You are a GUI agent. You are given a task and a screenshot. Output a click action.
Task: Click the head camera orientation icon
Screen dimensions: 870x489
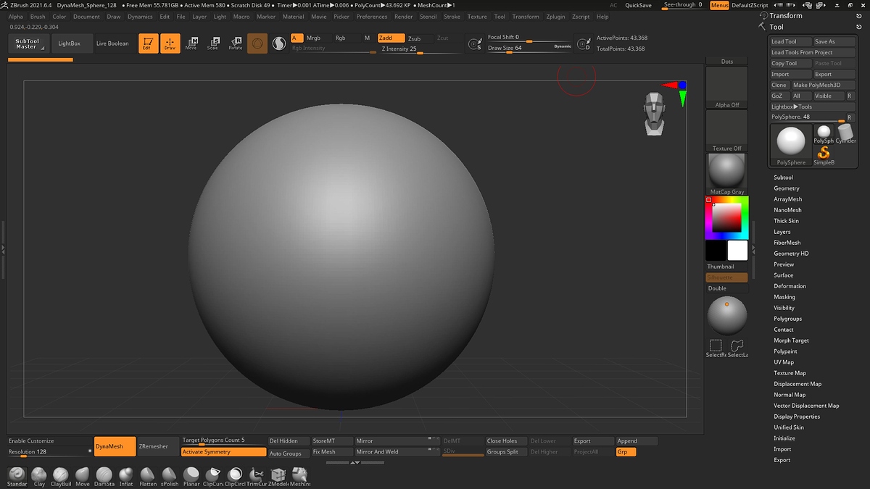coord(653,114)
